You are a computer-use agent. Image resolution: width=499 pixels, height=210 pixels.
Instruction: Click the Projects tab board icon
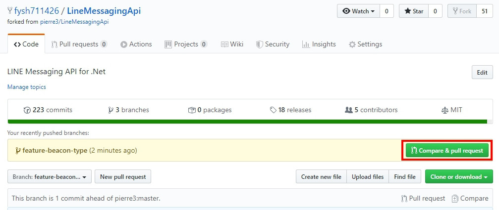coord(168,44)
